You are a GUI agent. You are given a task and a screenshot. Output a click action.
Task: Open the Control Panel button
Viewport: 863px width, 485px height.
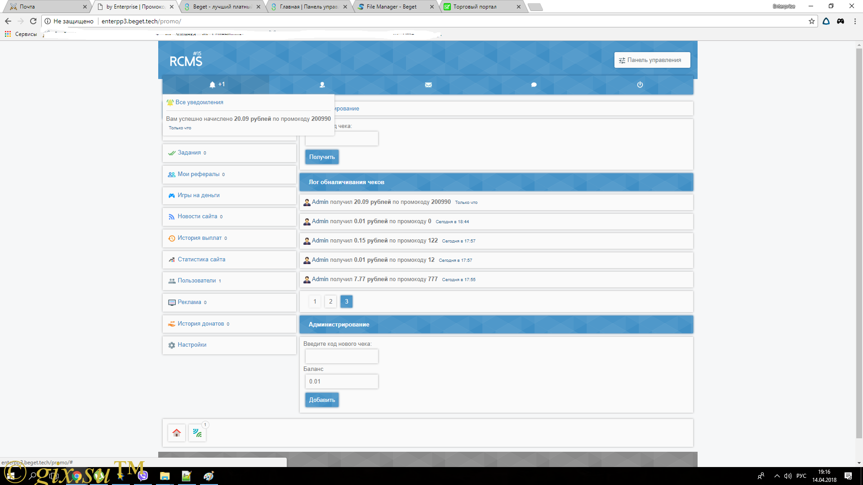click(x=652, y=60)
